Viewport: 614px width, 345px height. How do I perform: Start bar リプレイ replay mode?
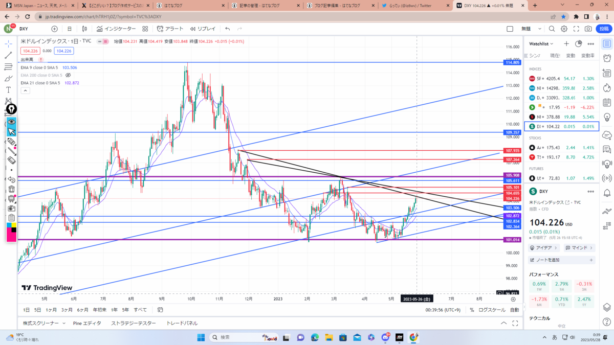click(x=203, y=29)
